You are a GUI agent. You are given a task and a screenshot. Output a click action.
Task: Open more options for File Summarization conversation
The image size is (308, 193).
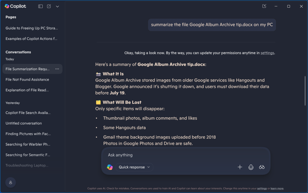click(x=57, y=69)
